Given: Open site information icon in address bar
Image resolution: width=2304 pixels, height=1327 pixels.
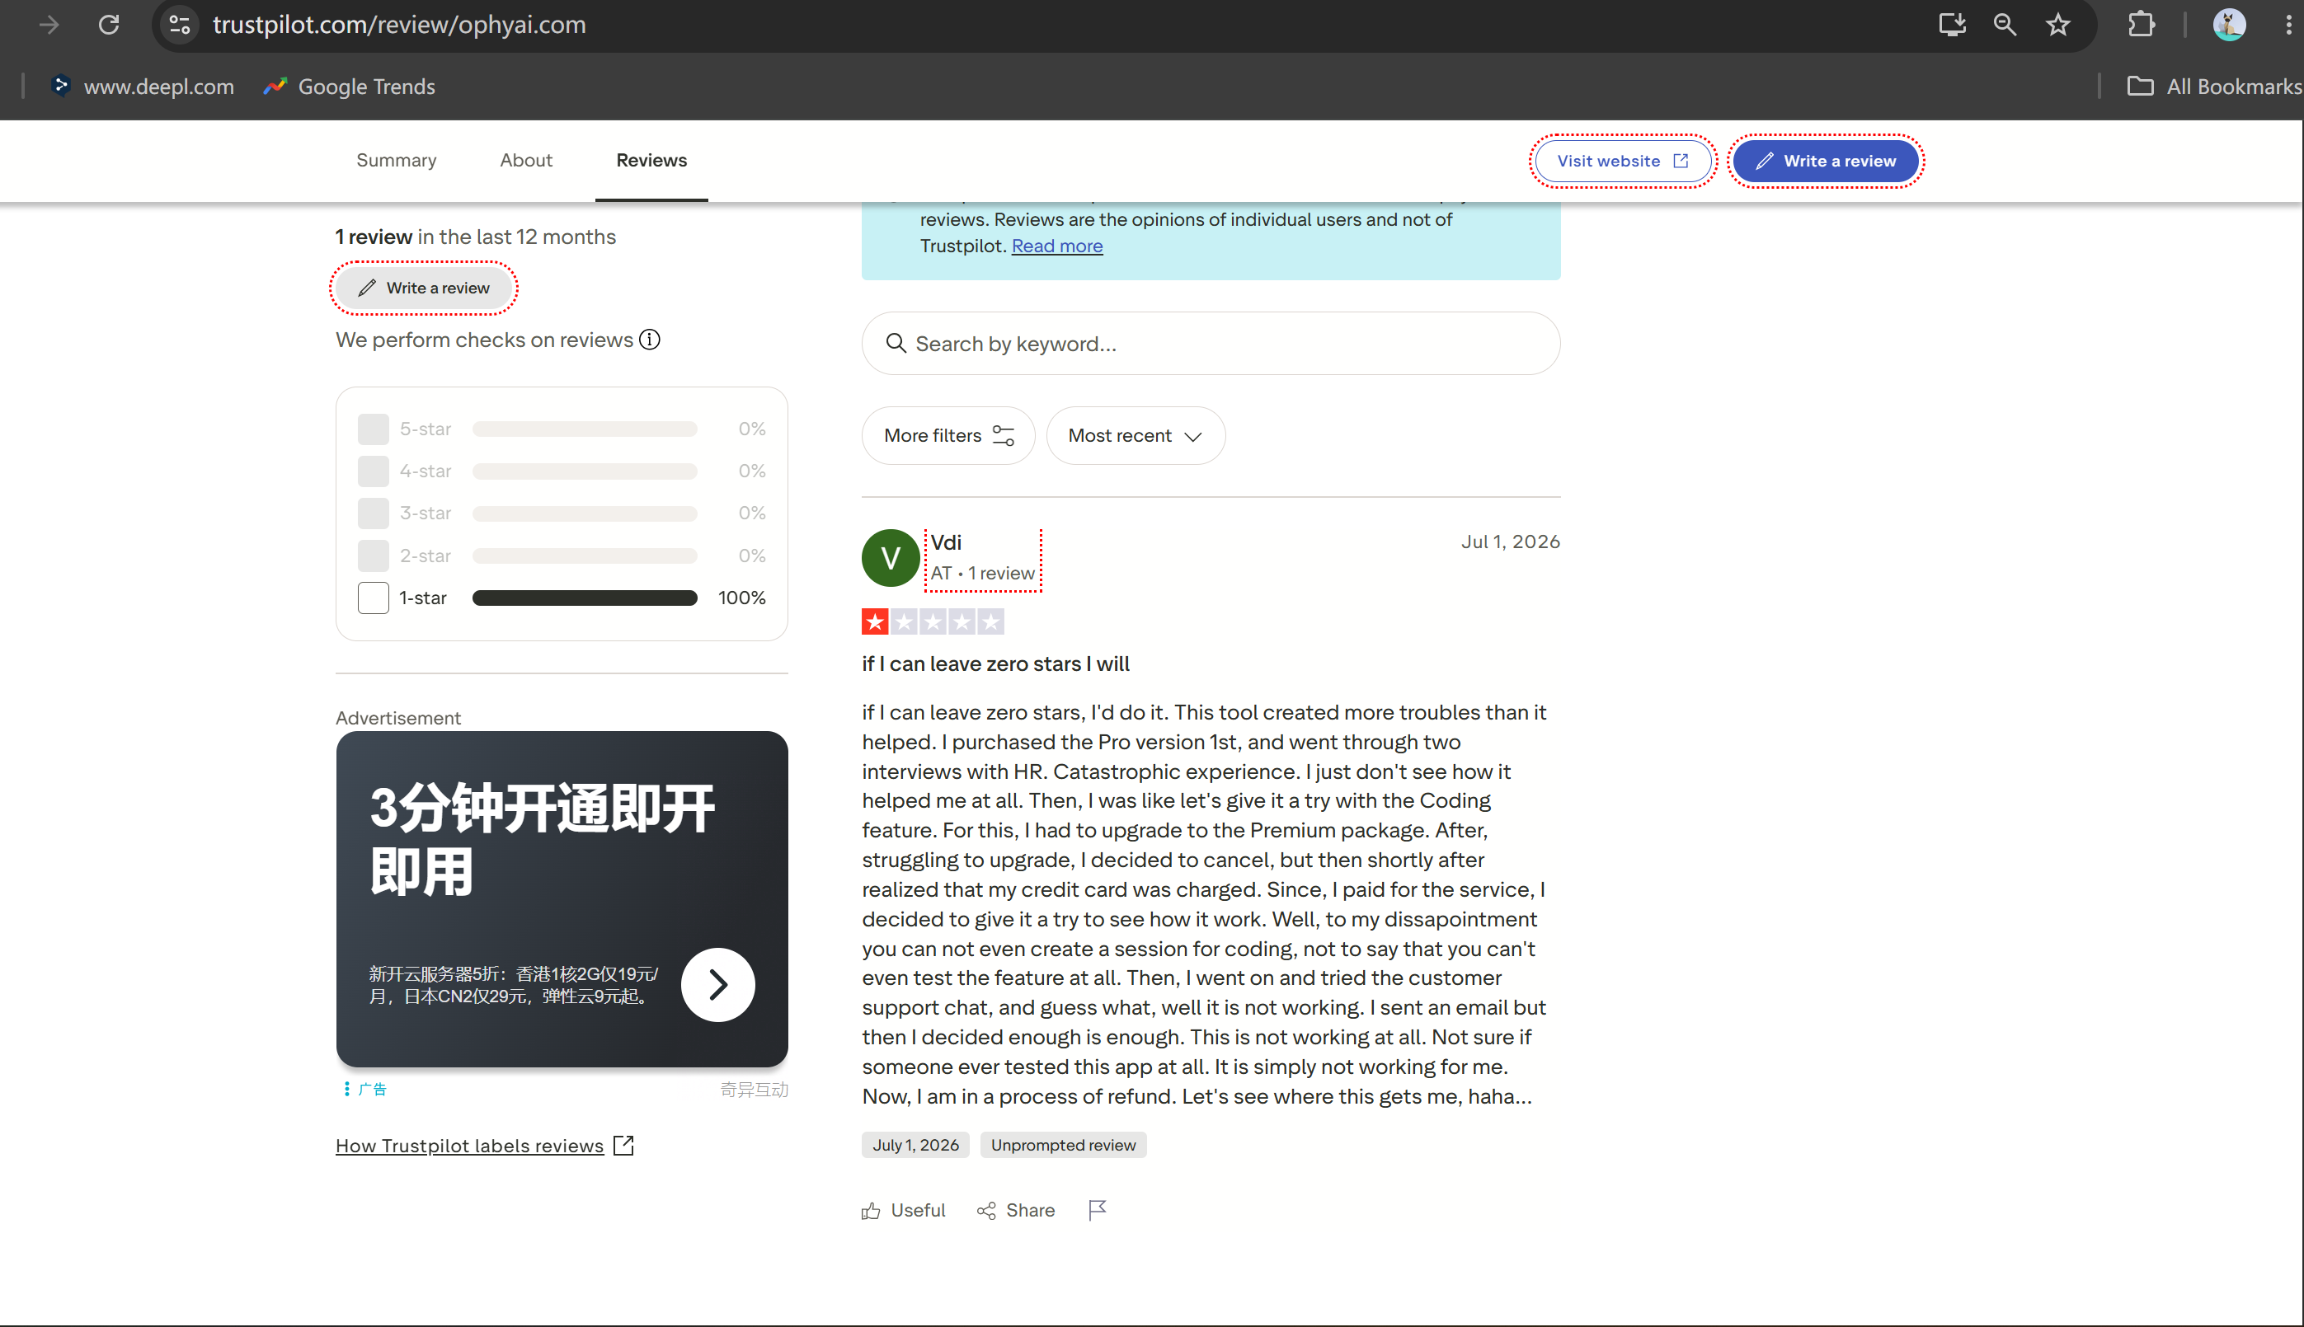Looking at the screenshot, I should coord(180,25).
